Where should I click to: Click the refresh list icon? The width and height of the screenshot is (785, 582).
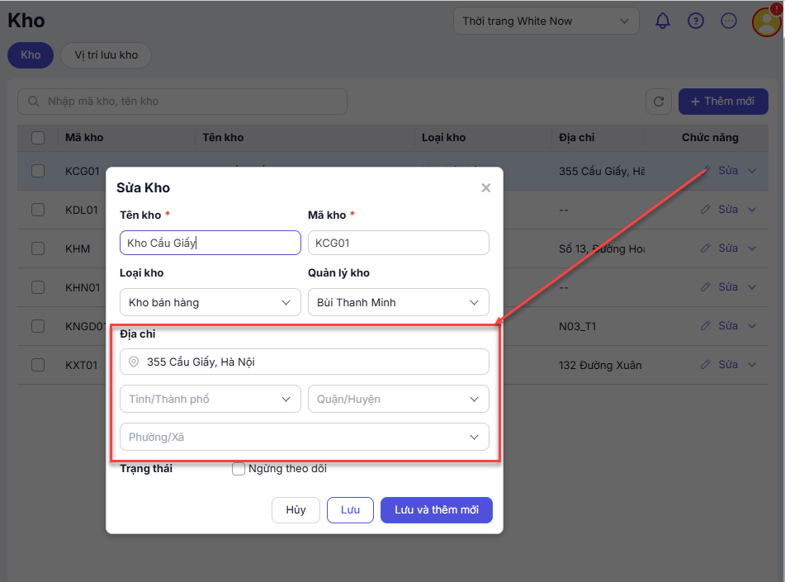point(659,102)
